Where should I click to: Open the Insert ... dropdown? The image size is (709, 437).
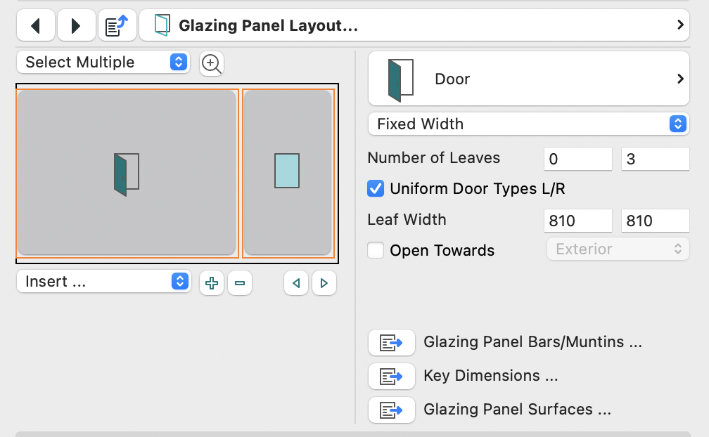point(103,282)
